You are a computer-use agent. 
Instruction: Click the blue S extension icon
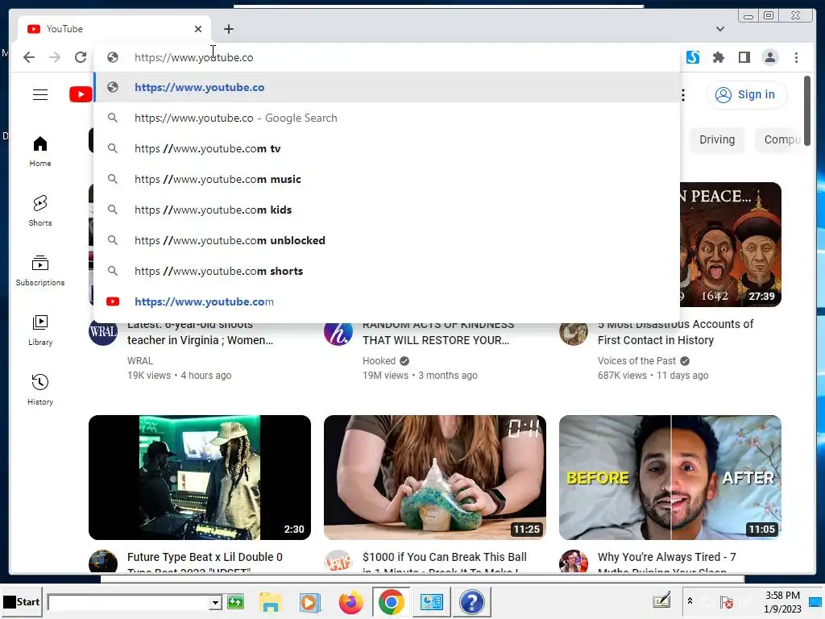click(x=693, y=57)
